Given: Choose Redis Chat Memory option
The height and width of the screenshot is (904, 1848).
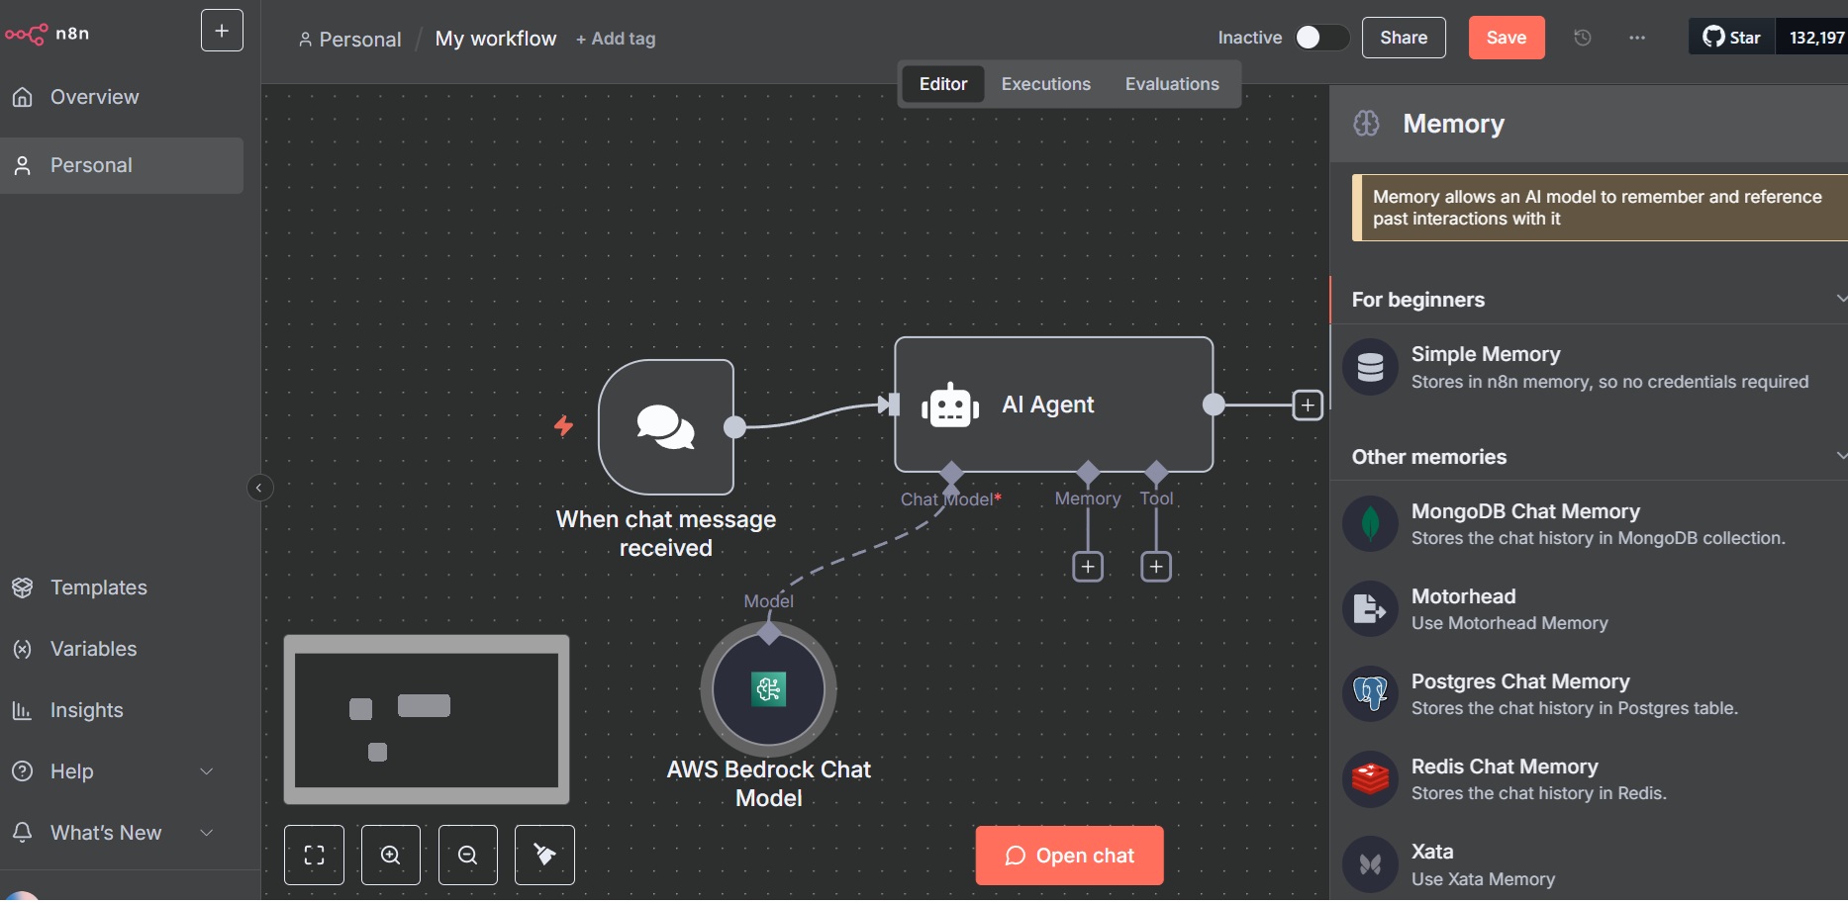Looking at the screenshot, I should click(1589, 779).
